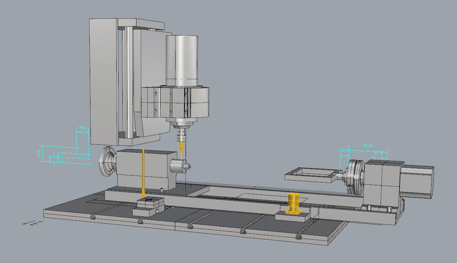Select the small clamp block at the rod base
457x263 pixels.
tap(148, 206)
